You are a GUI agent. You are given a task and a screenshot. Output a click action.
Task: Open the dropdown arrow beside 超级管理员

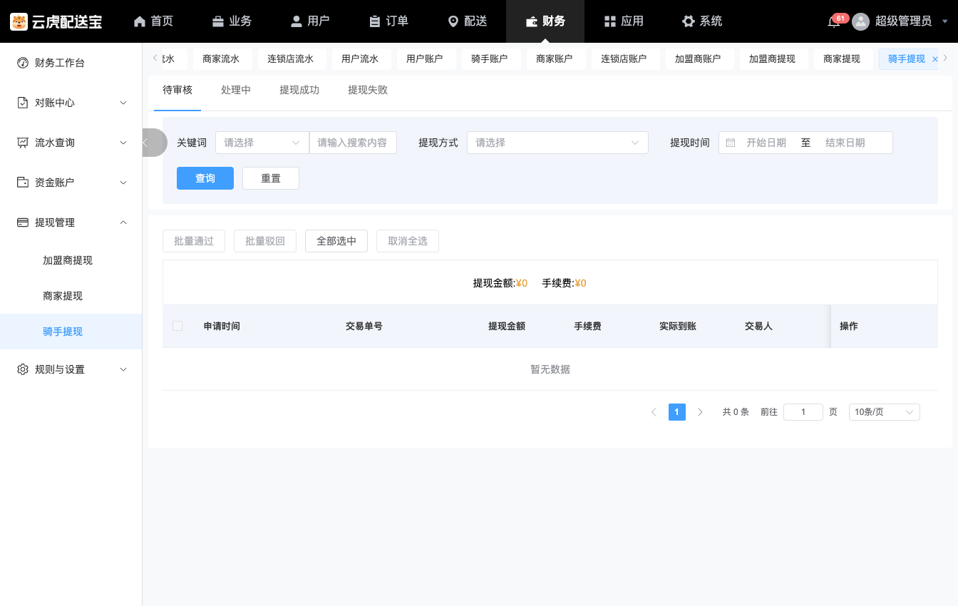(x=945, y=21)
